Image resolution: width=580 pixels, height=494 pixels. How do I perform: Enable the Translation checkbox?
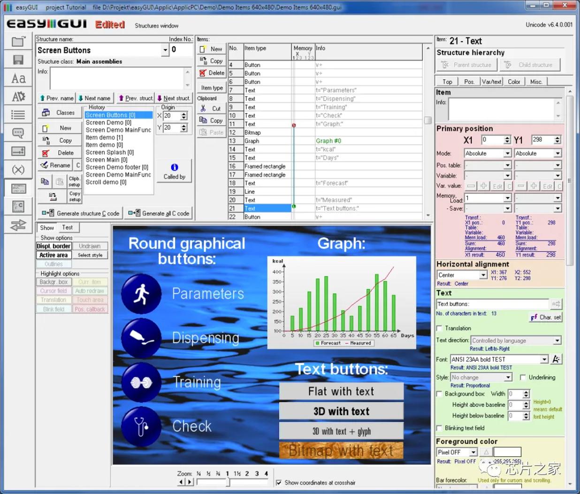(x=439, y=328)
